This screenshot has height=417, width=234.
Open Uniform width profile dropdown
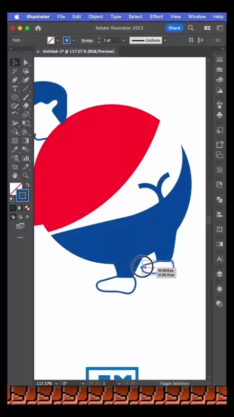pyautogui.click(x=165, y=40)
